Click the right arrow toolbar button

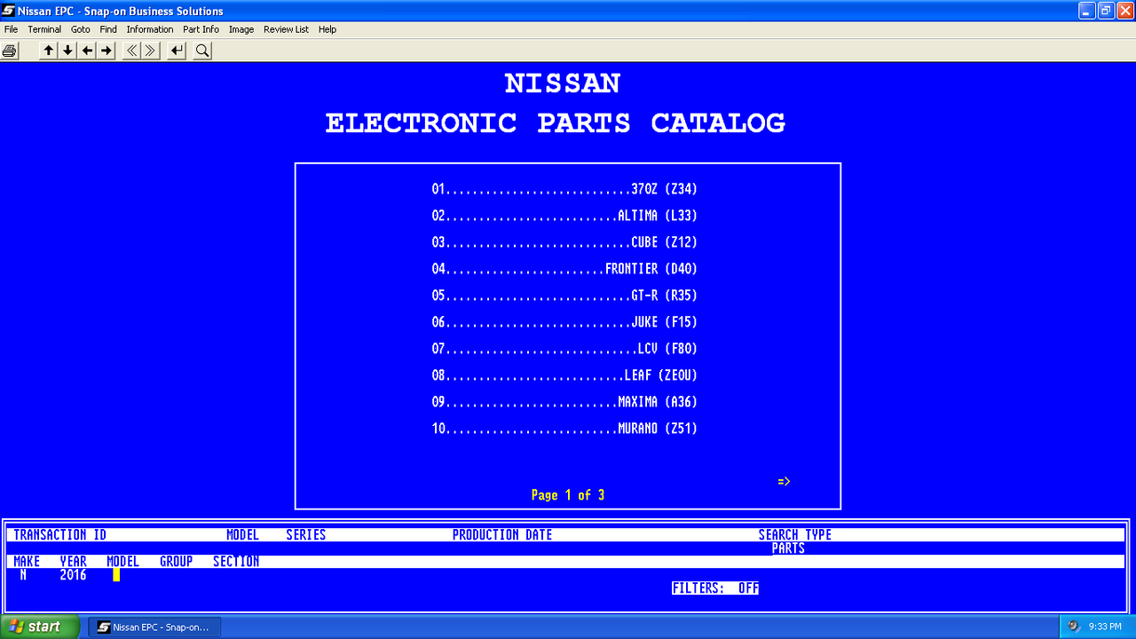106,51
